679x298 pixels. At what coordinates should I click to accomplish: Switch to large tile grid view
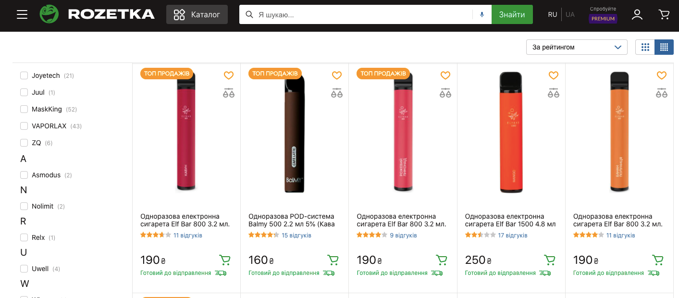click(x=645, y=47)
